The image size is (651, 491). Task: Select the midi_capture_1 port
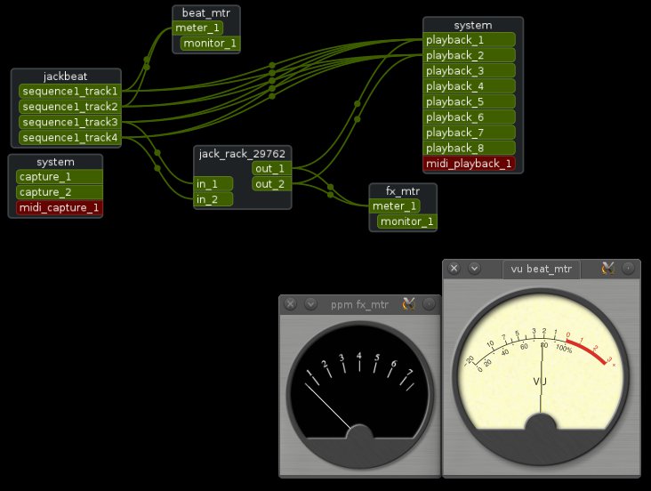coord(59,207)
